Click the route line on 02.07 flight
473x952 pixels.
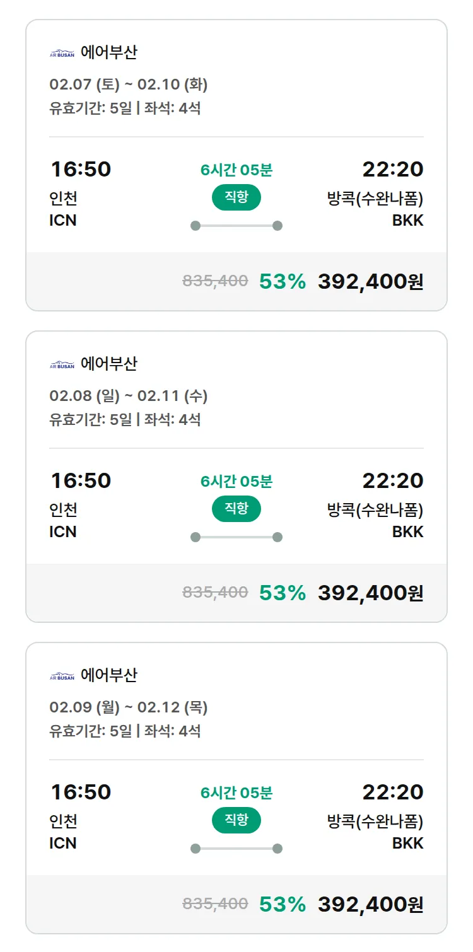(x=236, y=226)
